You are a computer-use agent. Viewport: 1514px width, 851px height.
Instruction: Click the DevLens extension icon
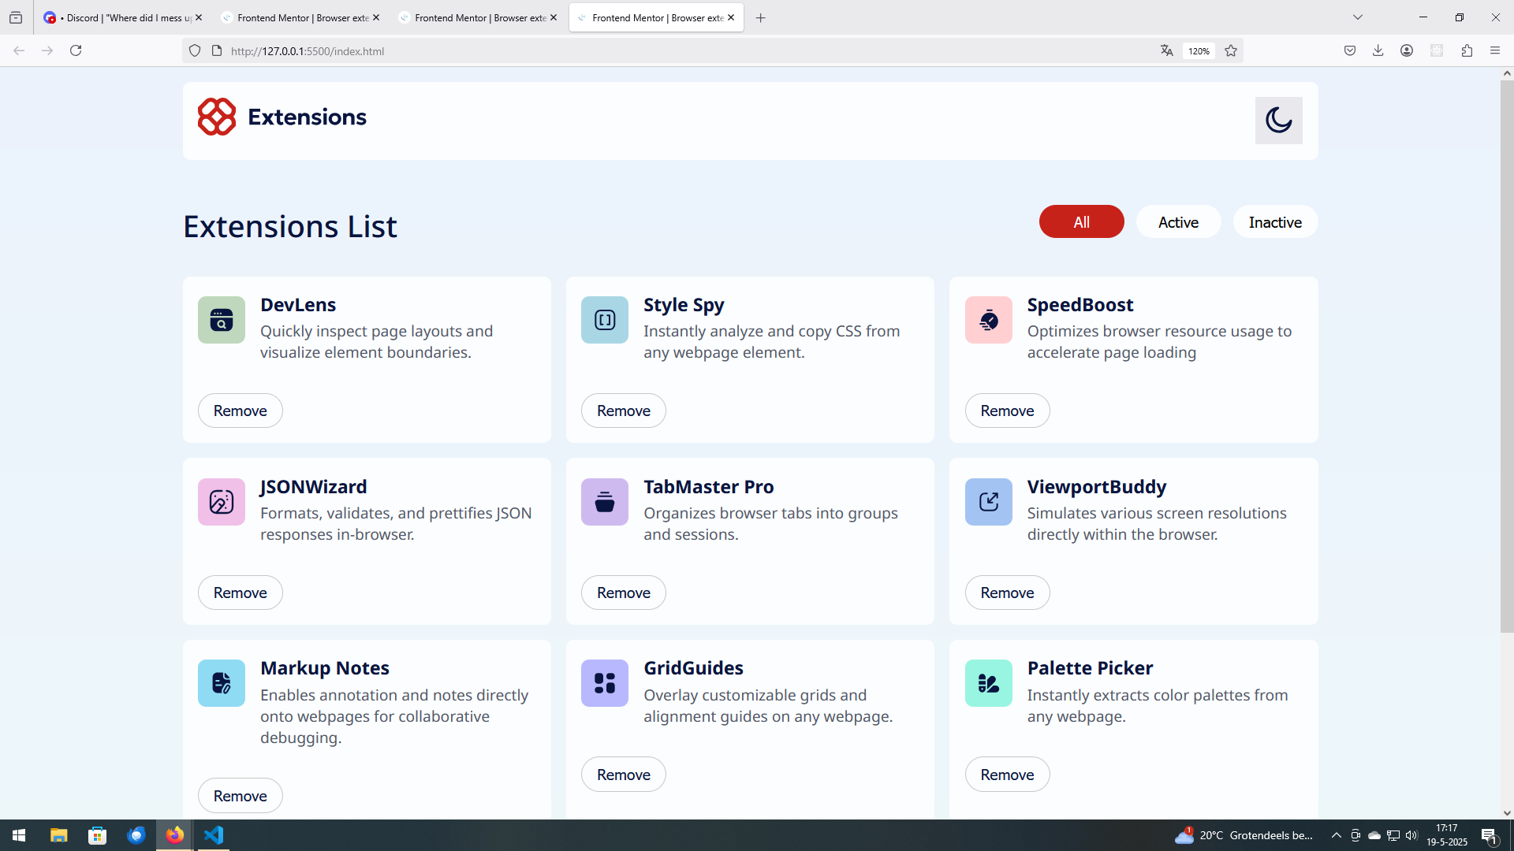coord(221,320)
